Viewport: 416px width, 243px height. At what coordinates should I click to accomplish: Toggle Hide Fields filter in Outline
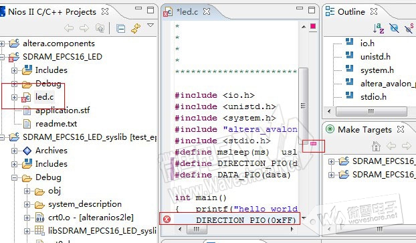(394, 28)
